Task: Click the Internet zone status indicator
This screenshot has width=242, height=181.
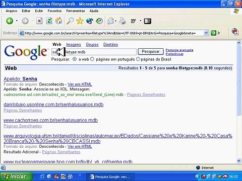Action: [205, 167]
